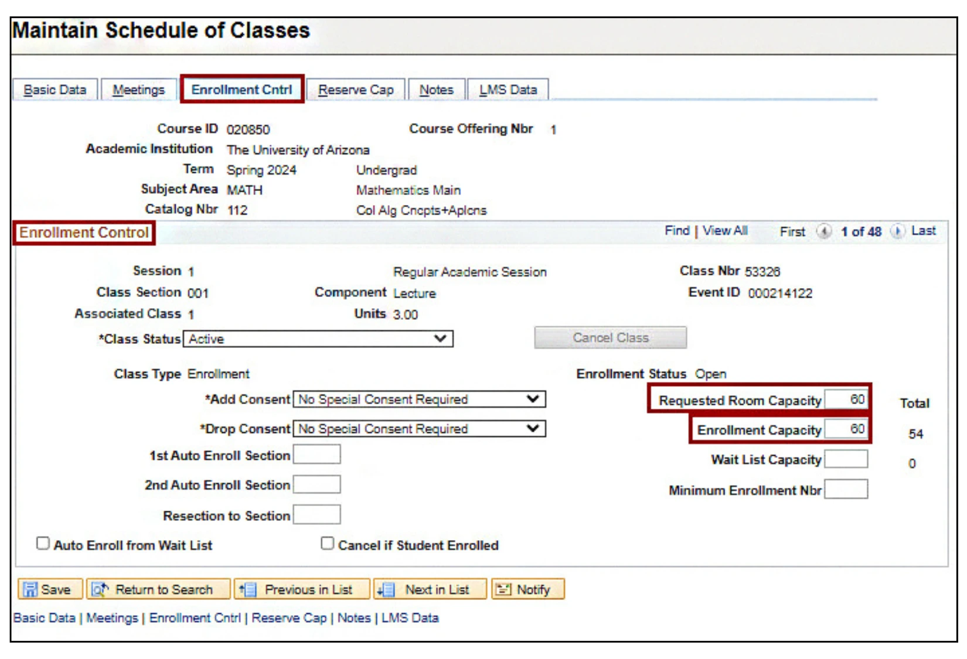Screen dimensions: 967x659
Task: Open the Reserve Cap tab
Action: click(356, 90)
